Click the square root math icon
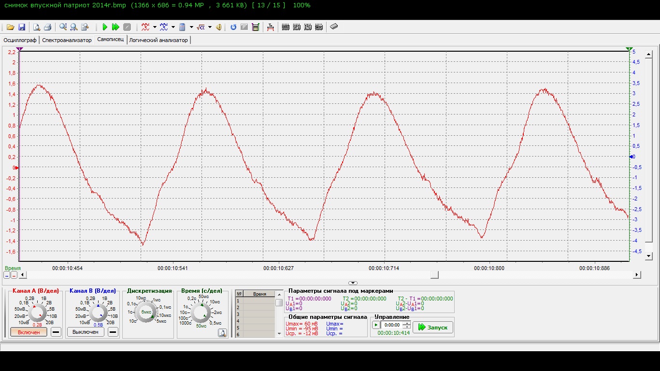The image size is (660, 371). [x=201, y=27]
